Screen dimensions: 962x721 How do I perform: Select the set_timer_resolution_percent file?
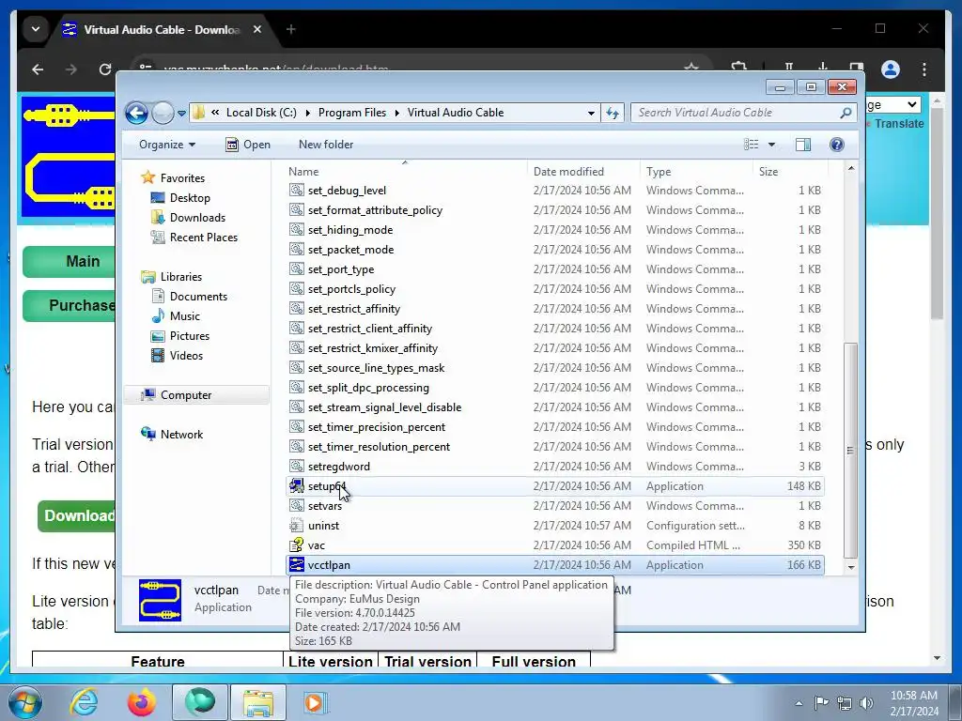point(379,447)
